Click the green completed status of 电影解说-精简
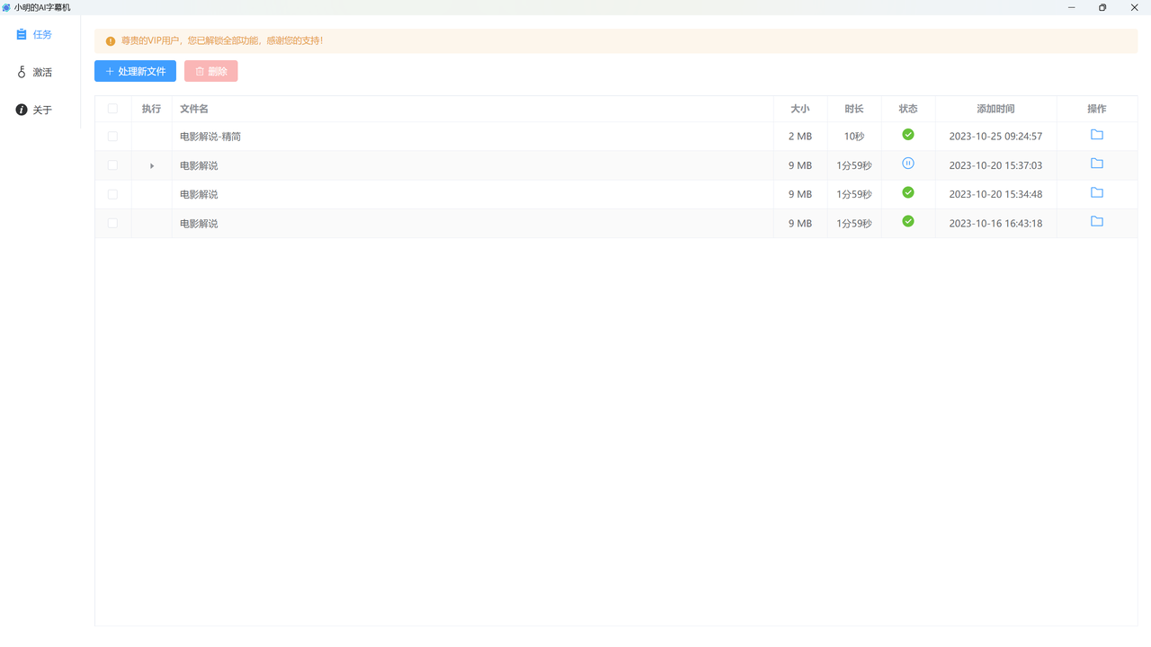 [x=908, y=135]
